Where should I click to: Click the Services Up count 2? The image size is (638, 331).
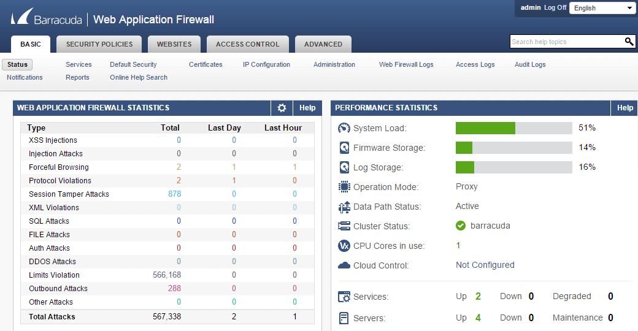click(478, 297)
